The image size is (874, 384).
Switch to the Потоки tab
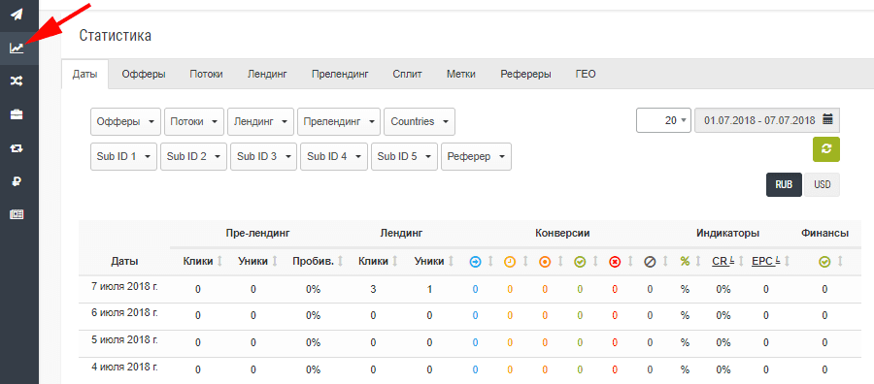point(206,74)
